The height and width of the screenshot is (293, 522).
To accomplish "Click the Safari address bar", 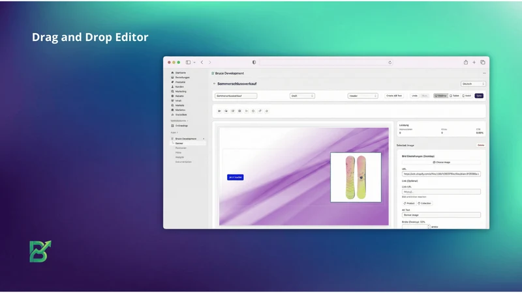I will [326, 63].
